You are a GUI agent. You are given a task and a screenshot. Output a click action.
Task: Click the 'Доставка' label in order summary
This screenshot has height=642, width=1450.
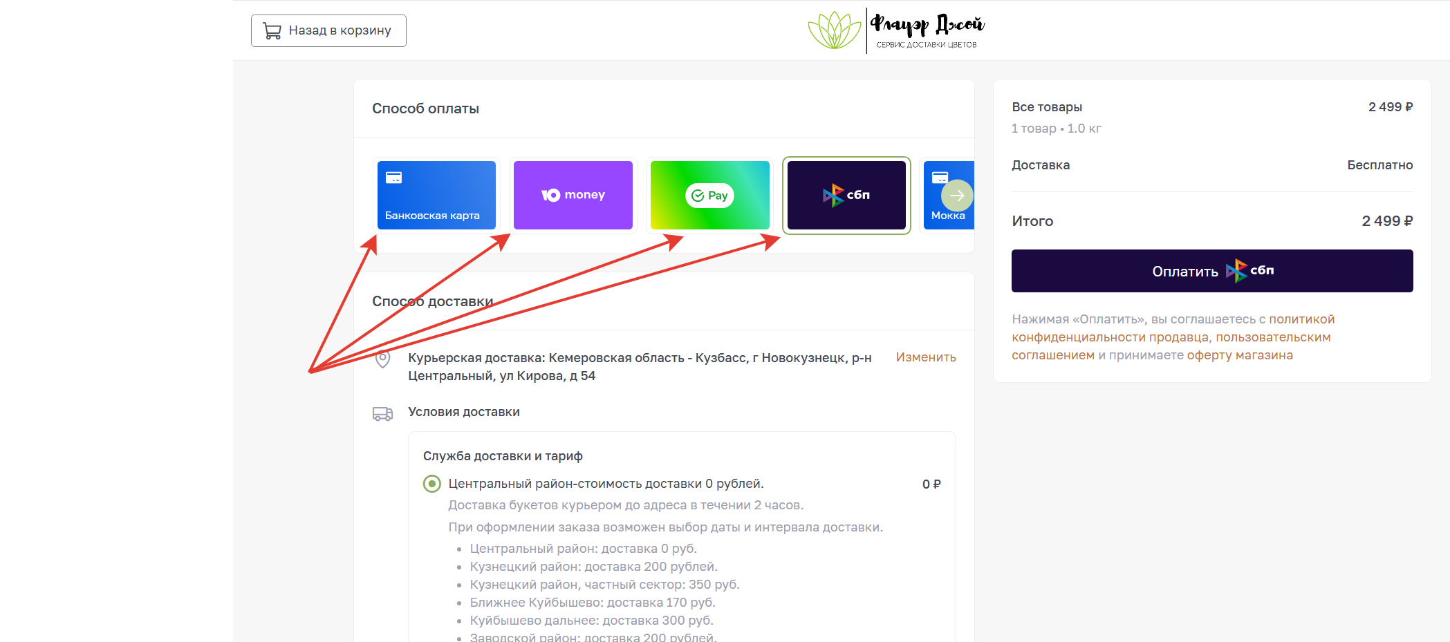1041,165
